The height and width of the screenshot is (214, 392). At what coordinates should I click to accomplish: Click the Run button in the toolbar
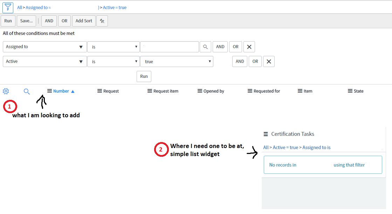pyautogui.click(x=8, y=21)
